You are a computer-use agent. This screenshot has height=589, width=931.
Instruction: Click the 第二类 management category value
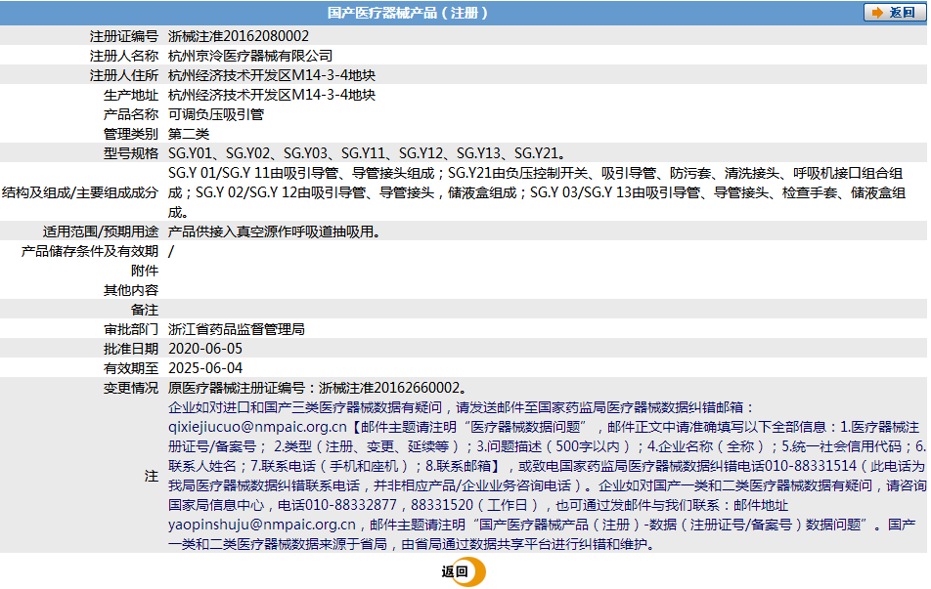click(189, 134)
